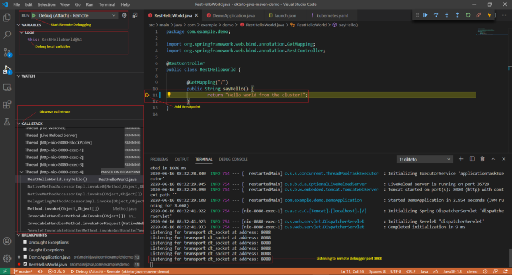
Task: Open the Help menu
Action: 125,4
